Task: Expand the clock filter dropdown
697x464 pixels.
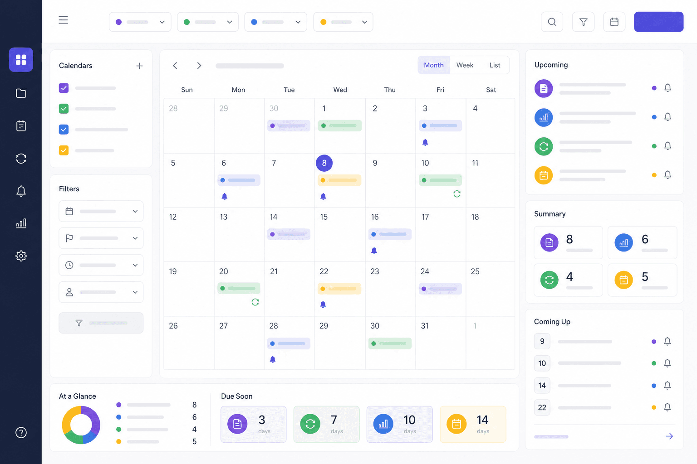Action: pyautogui.click(x=101, y=265)
